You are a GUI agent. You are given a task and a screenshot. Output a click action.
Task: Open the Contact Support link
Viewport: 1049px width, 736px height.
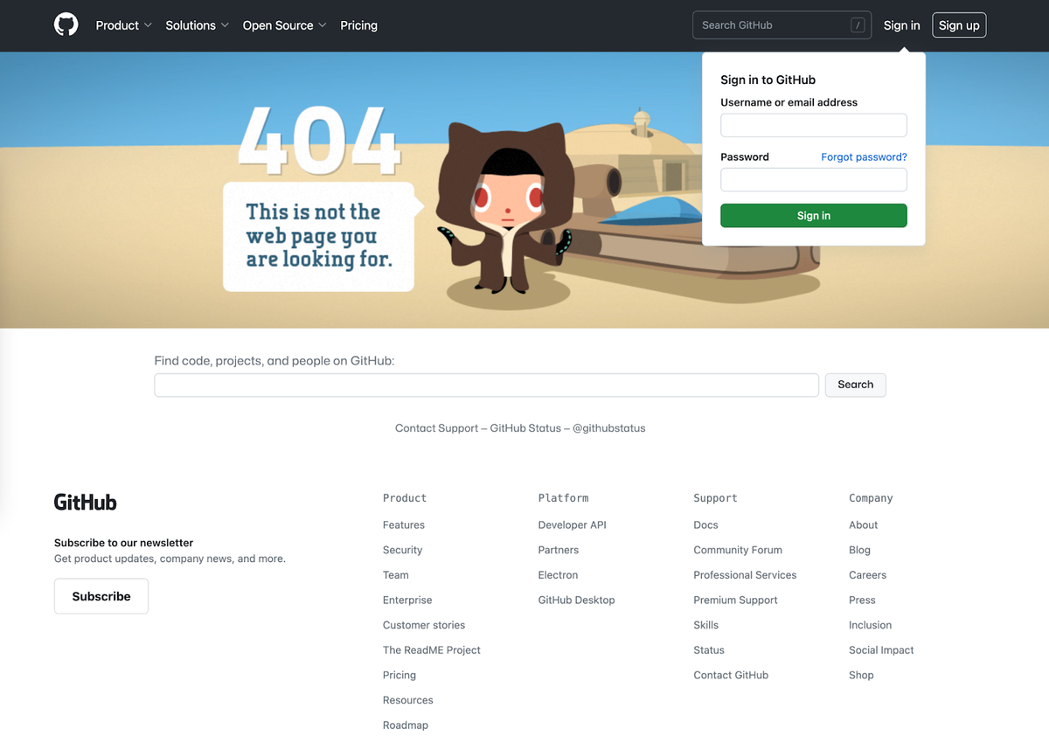(436, 428)
